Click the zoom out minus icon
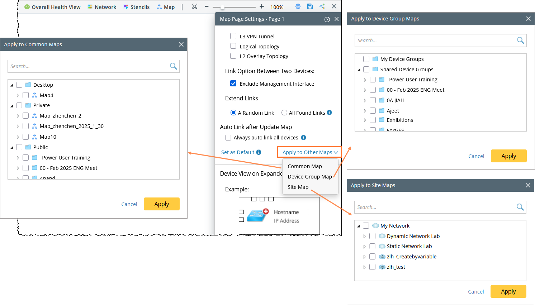 [x=207, y=6]
